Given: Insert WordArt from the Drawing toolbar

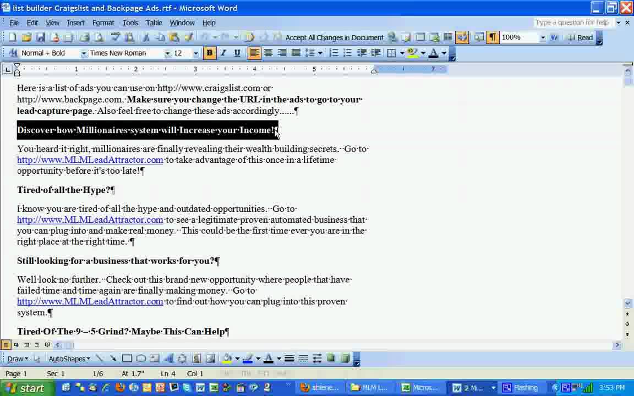Looking at the screenshot, I should pyautogui.click(x=168, y=359).
